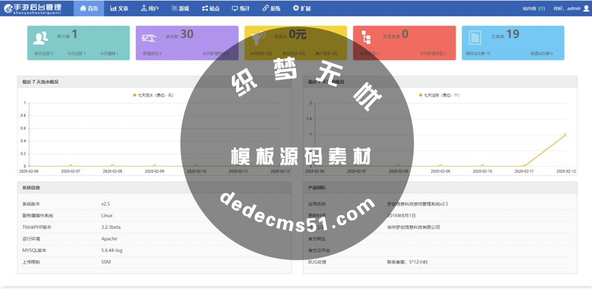Viewport: 592px width, 289px height.
Task: Click BUG反馈 value 联系客服，5*12小时
Action: pos(408,262)
